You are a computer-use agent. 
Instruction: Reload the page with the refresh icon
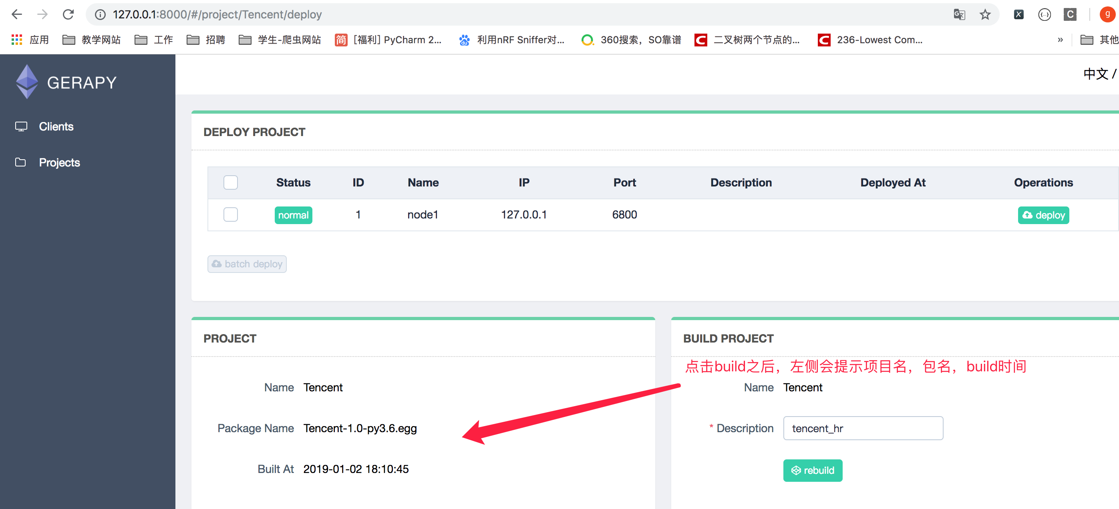point(68,14)
